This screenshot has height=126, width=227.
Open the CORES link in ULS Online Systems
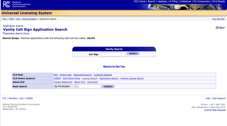click(x=57, y=78)
